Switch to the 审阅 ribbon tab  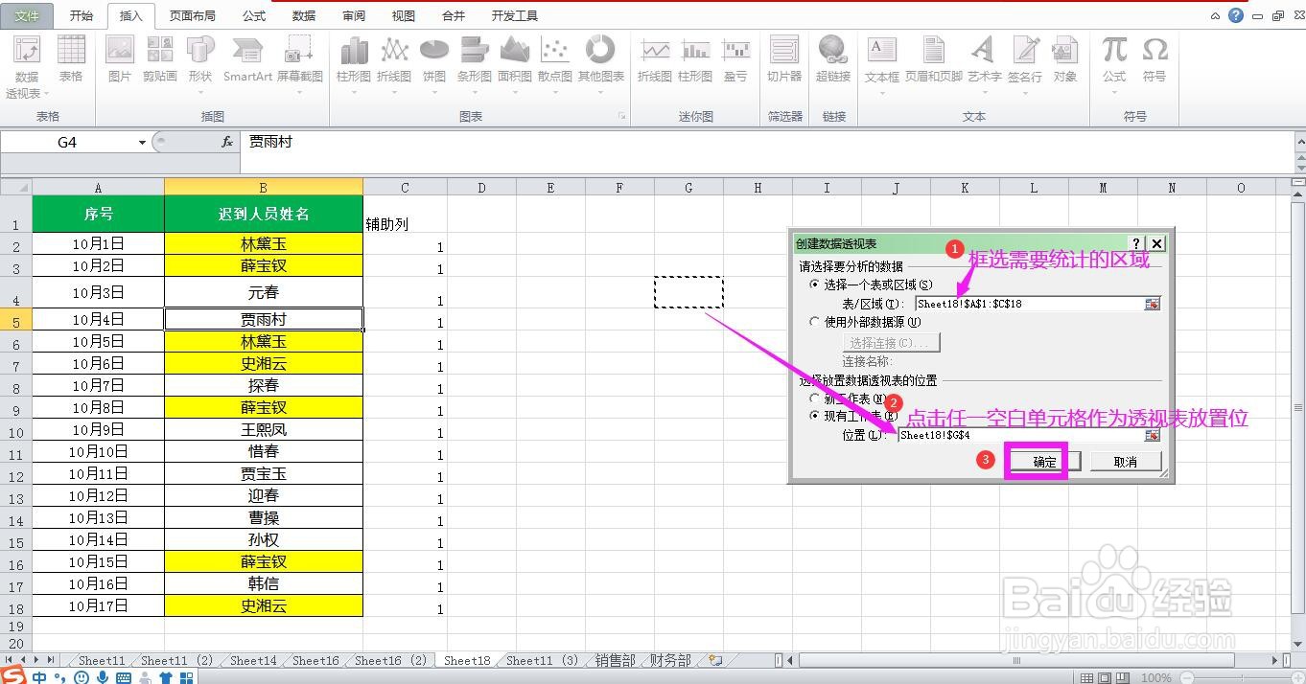tap(354, 16)
